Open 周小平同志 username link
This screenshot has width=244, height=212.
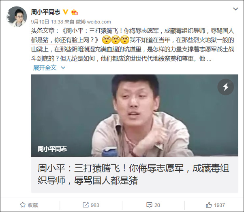(45, 12)
